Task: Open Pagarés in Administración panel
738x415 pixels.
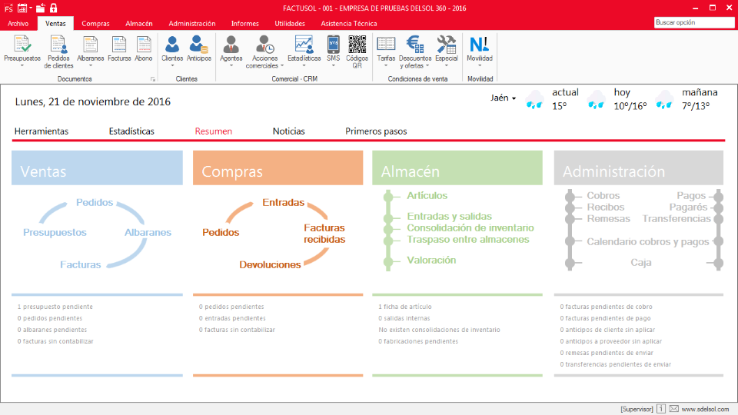Action: [x=688, y=207]
